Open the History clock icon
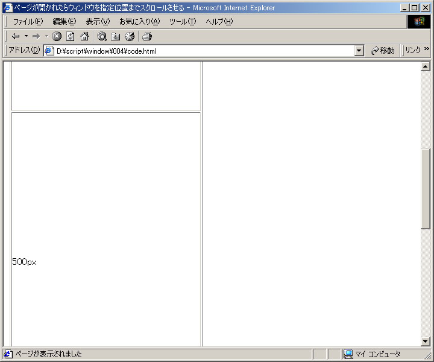This screenshot has height=362, width=434. click(x=130, y=36)
